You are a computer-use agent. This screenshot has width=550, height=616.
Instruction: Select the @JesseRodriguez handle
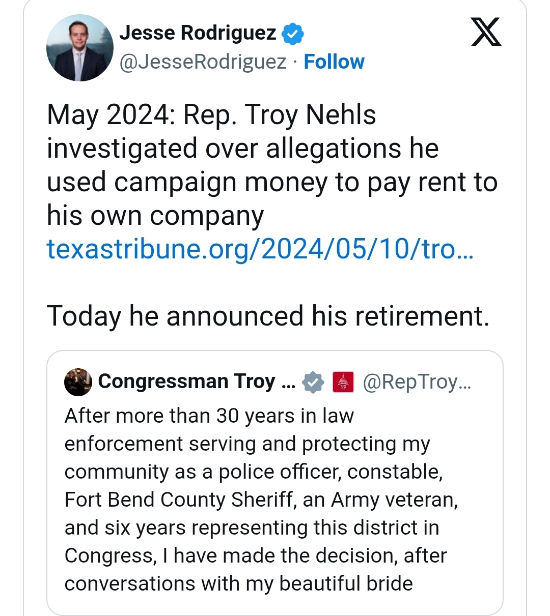(203, 62)
